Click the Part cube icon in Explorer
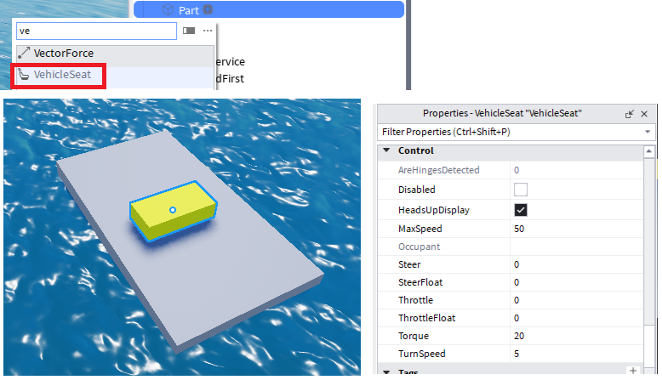662x380 pixels. [x=168, y=9]
